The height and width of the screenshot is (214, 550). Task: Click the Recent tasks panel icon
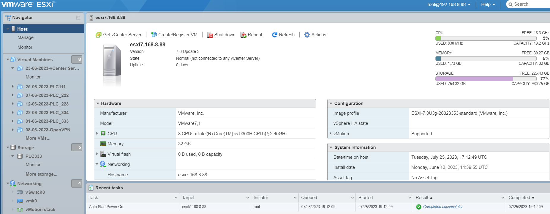tap(91, 188)
